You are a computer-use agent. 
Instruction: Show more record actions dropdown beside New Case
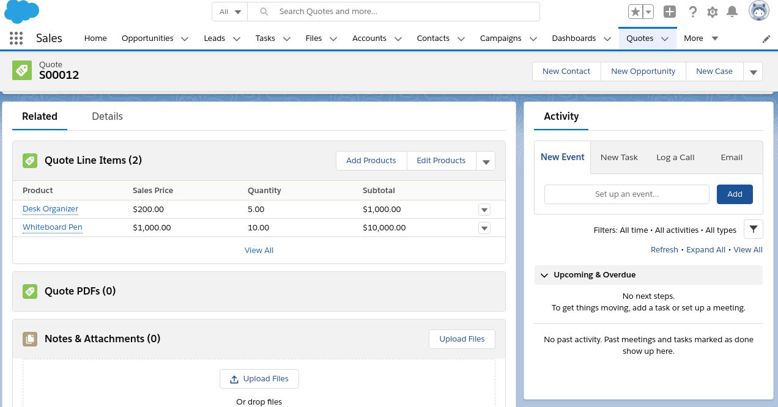click(x=753, y=71)
